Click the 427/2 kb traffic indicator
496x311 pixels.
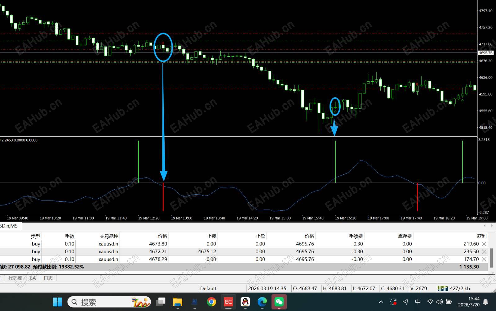point(460,288)
